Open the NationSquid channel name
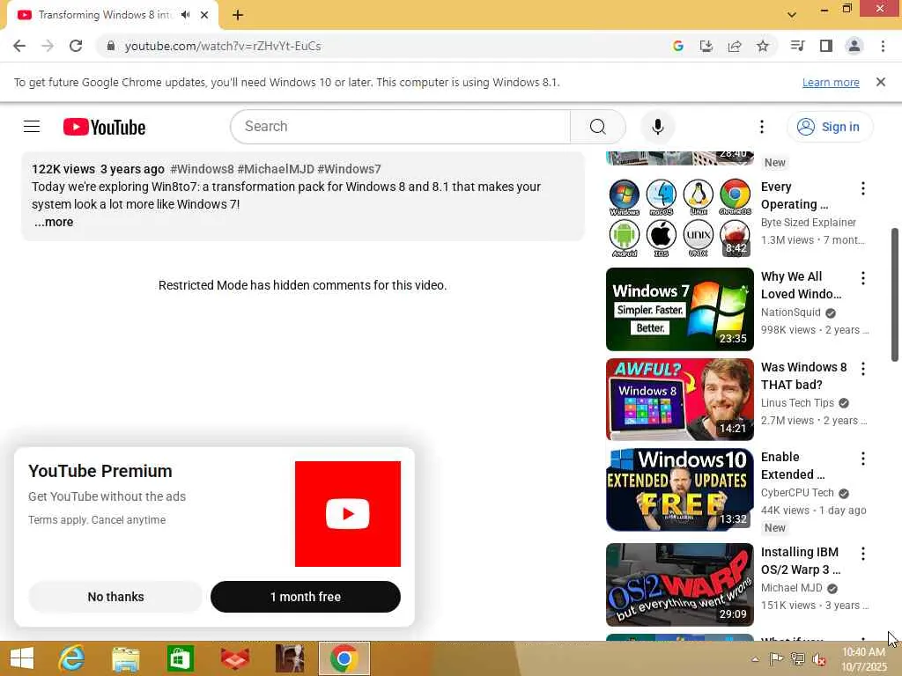The height and width of the screenshot is (676, 902). coord(790,312)
